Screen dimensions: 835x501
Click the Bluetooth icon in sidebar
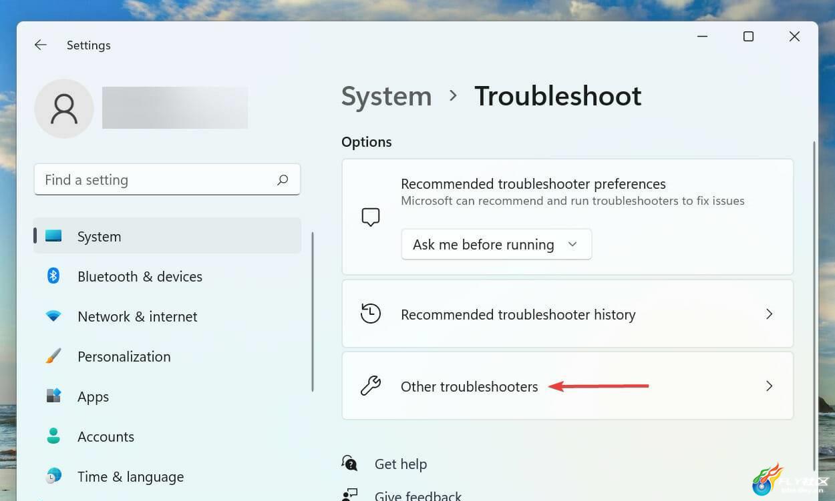53,276
